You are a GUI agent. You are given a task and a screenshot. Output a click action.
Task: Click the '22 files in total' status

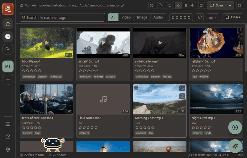click(32, 155)
